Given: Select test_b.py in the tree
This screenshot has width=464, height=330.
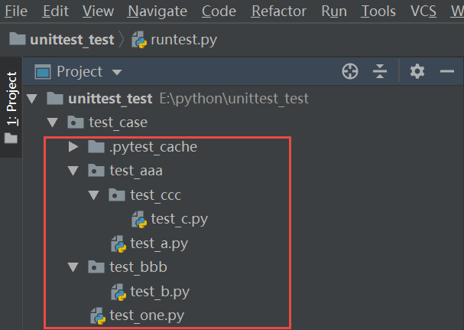Looking at the screenshot, I should [x=160, y=291].
